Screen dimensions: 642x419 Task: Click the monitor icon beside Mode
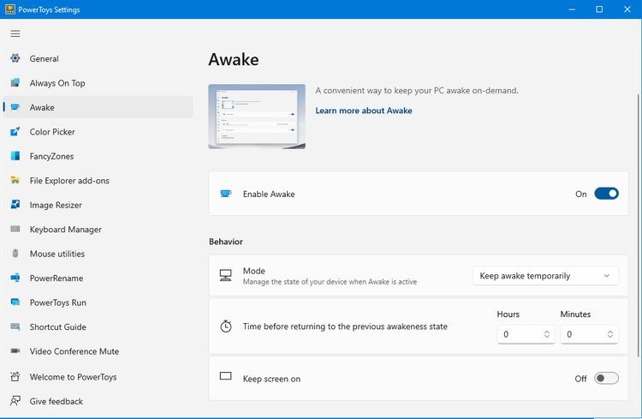[226, 276]
